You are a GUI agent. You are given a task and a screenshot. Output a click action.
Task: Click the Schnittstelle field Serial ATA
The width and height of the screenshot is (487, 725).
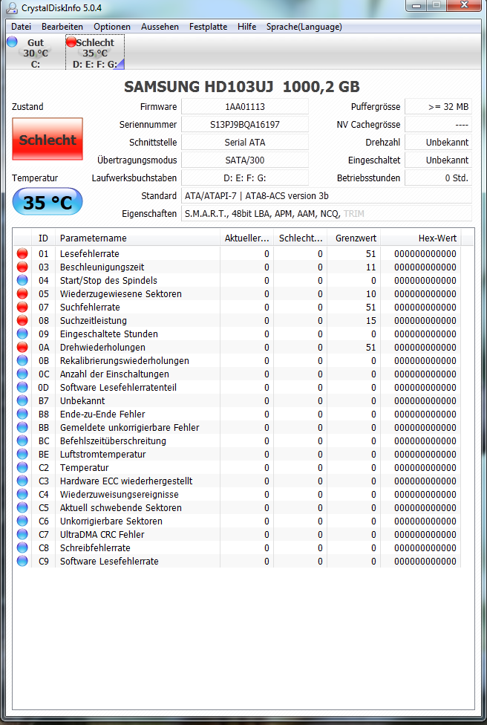(x=245, y=143)
